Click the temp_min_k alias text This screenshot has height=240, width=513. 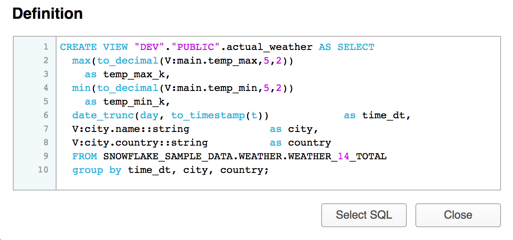[137, 102]
